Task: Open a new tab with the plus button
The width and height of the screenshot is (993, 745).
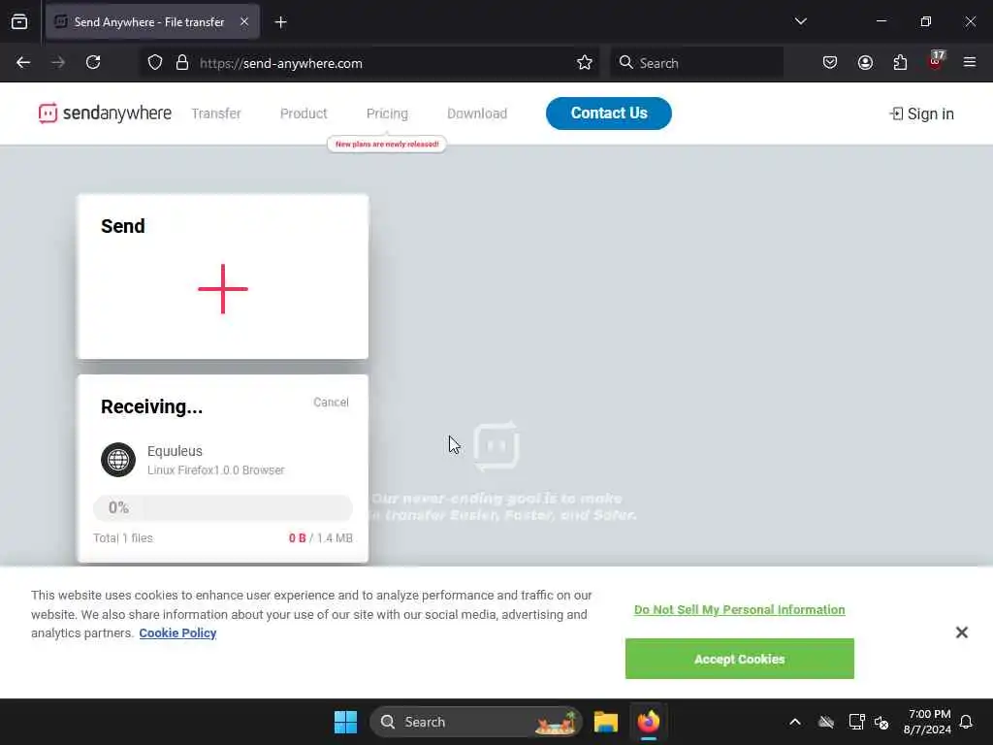Action: (280, 22)
